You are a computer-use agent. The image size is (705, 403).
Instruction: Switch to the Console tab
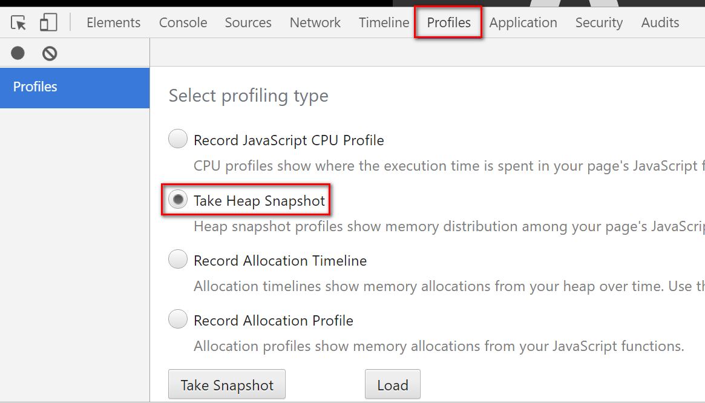click(183, 23)
